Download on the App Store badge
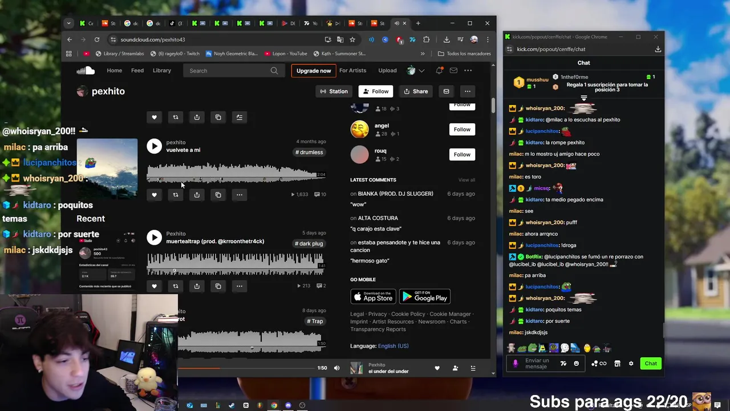 tap(373, 297)
